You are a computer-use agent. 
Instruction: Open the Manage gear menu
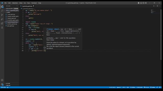pyautogui.click(x=2, y=84)
